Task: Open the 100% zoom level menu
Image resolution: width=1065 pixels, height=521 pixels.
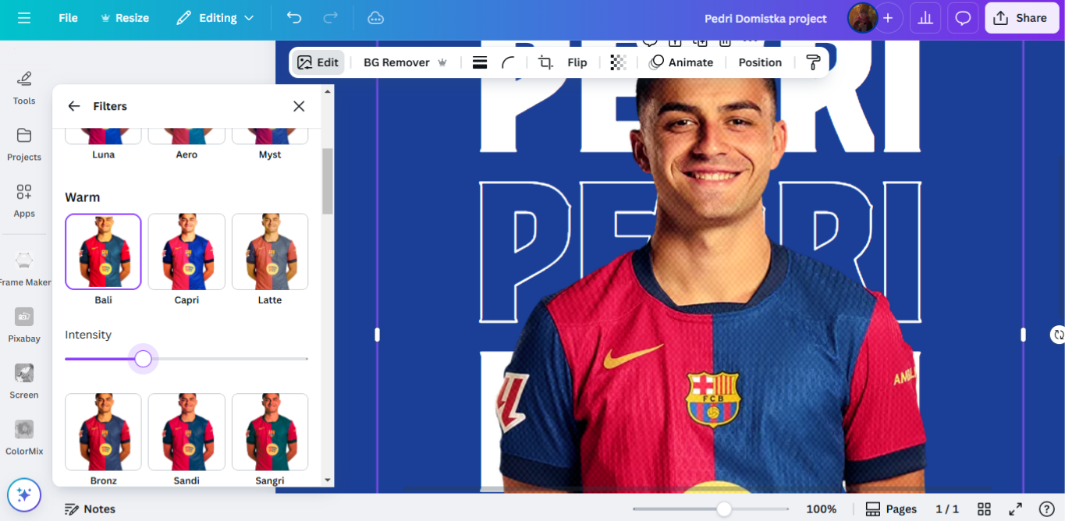Action: (x=821, y=509)
